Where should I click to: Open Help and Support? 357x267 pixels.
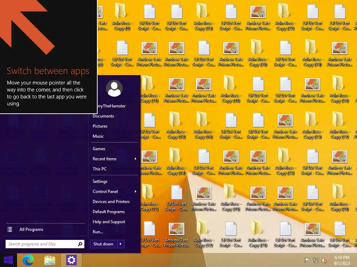[109, 222]
